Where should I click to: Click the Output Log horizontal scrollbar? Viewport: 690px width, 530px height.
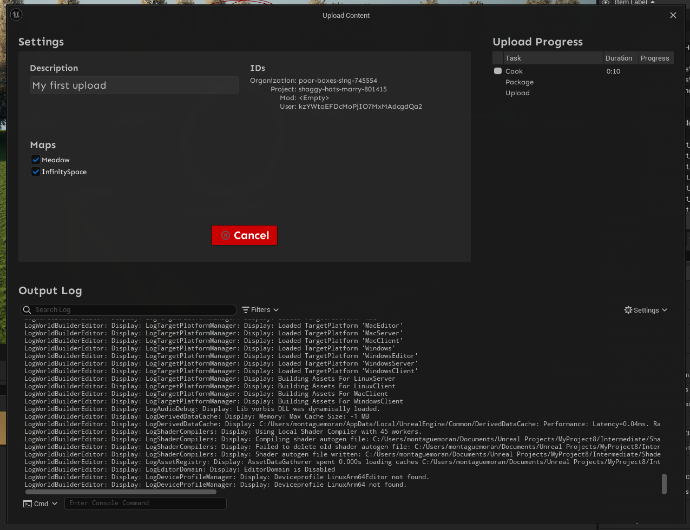pos(121,492)
